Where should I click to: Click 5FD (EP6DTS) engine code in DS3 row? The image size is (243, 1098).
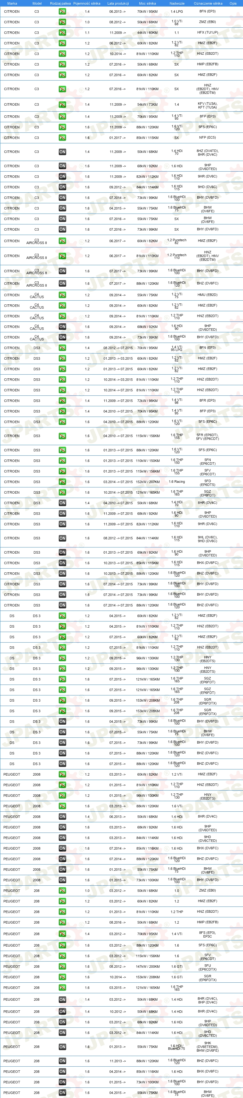pyautogui.click(x=208, y=482)
